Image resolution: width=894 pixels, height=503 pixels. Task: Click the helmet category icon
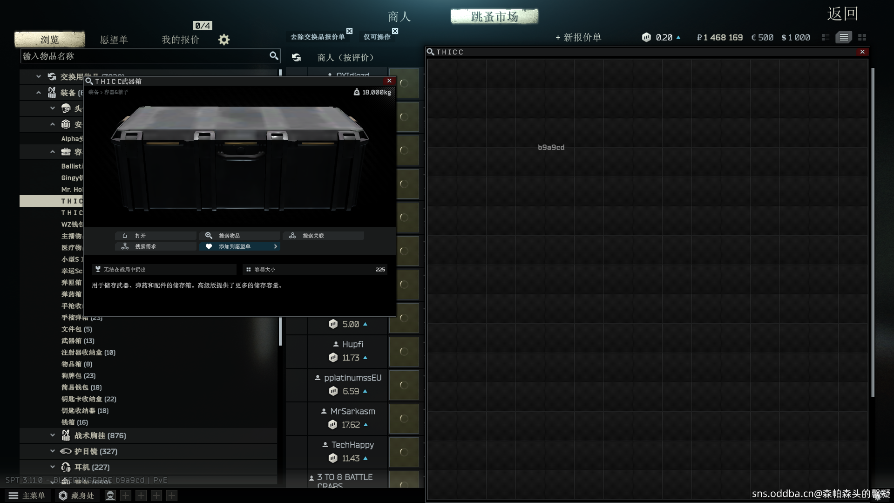[x=66, y=109]
